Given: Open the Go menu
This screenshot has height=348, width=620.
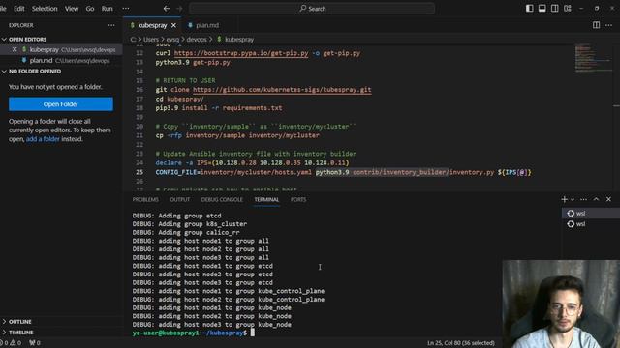Looking at the screenshot, I should 90,9.
